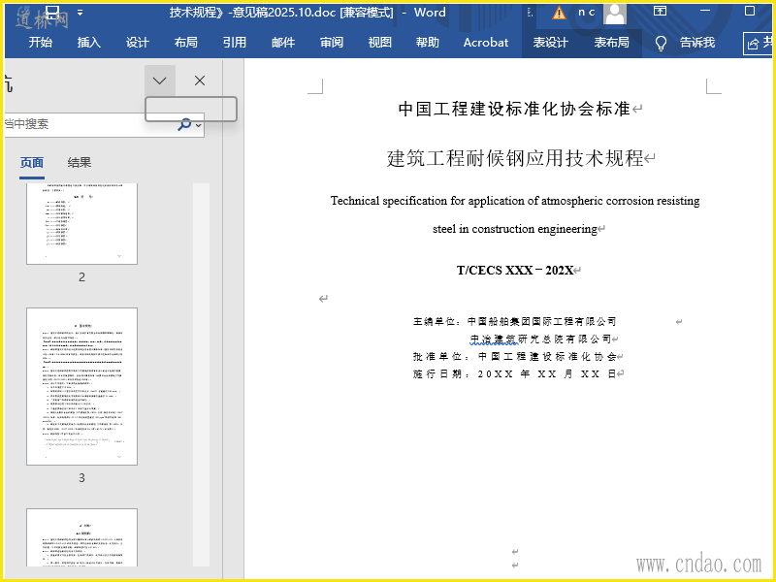The image size is (776, 582).
Task: Click the 告诉我 search box
Action: point(696,43)
